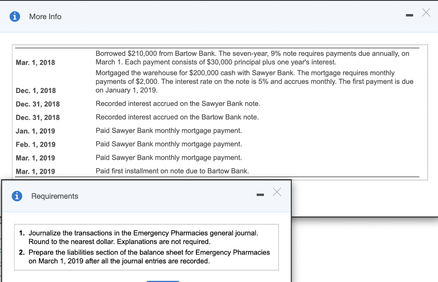Click the info icon beside Requirements
438x282 pixels.
click(18, 196)
